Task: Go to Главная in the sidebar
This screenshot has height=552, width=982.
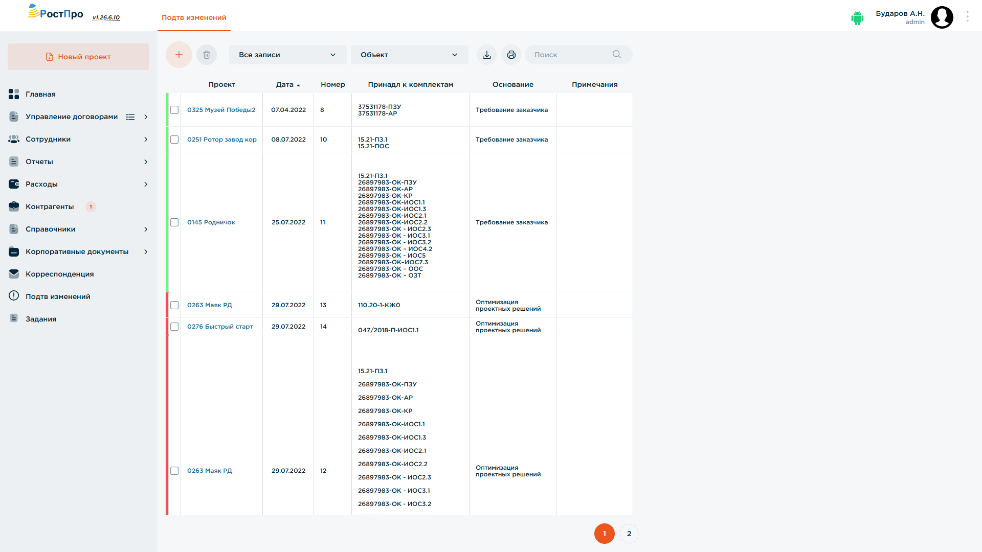Action: (x=41, y=94)
